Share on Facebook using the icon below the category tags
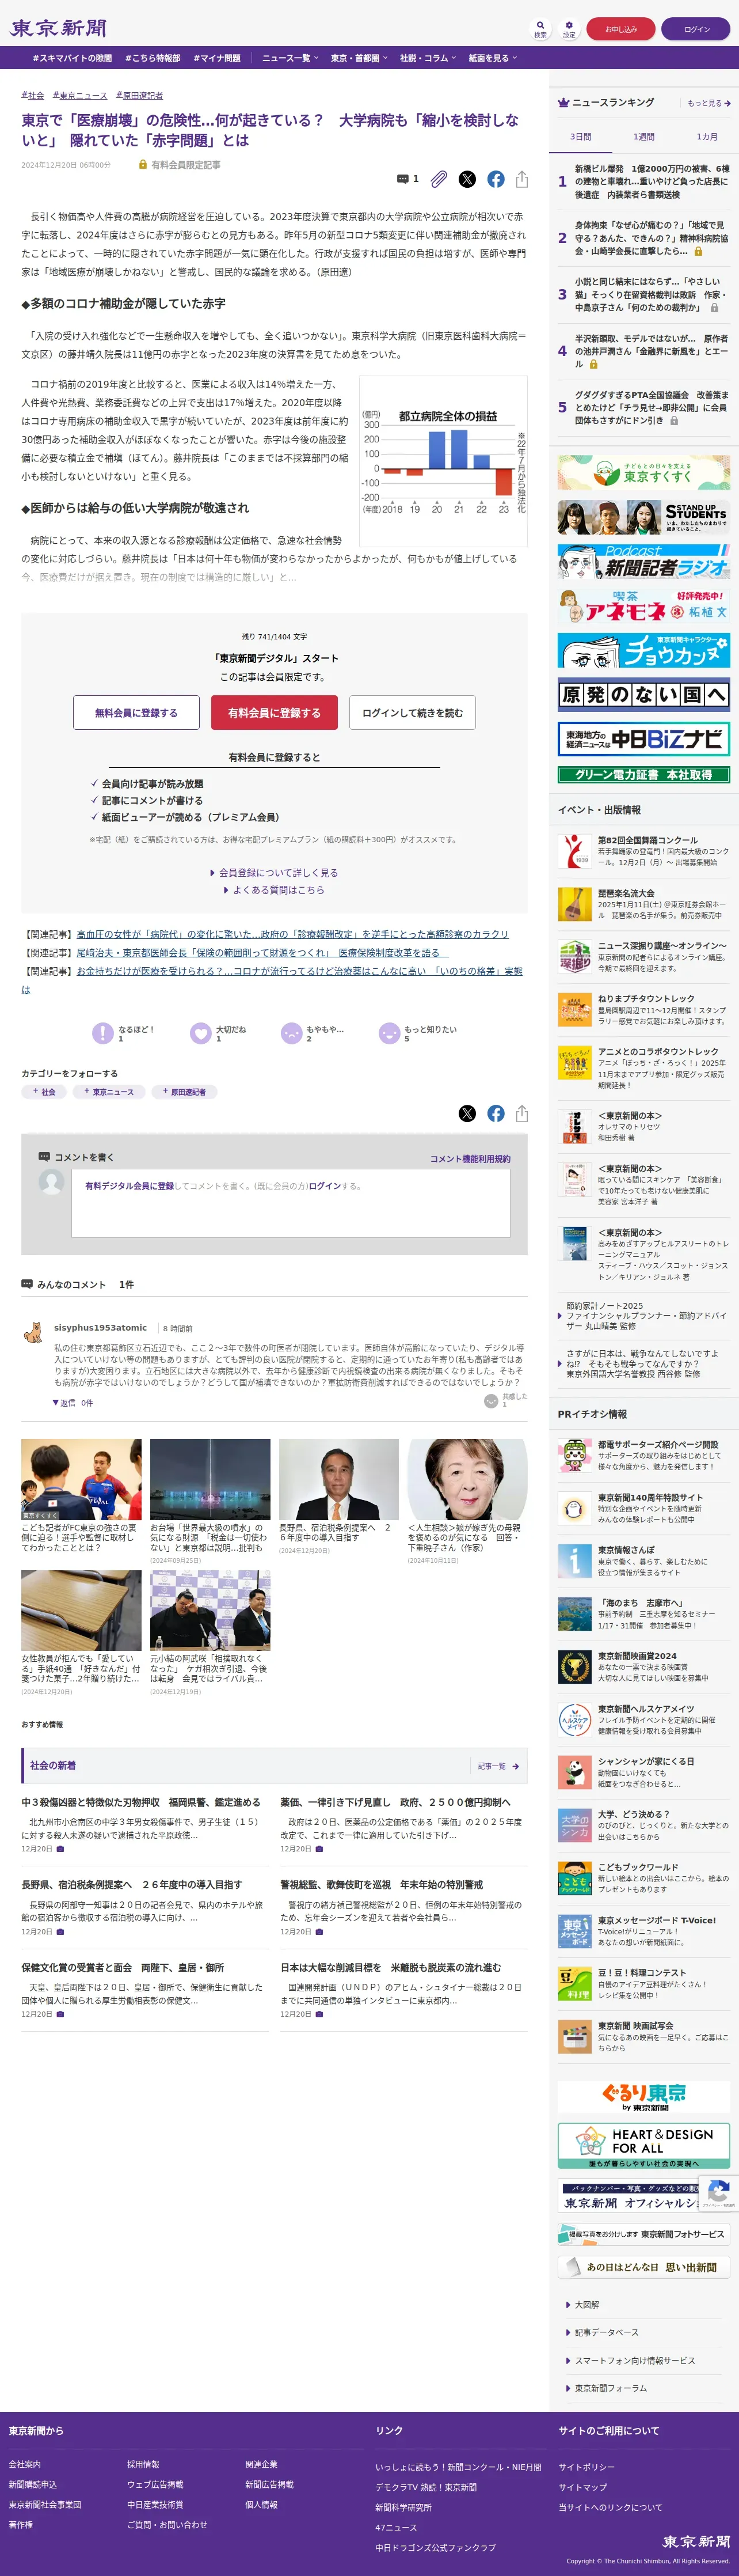This screenshot has height=2576, width=739. [496, 1113]
